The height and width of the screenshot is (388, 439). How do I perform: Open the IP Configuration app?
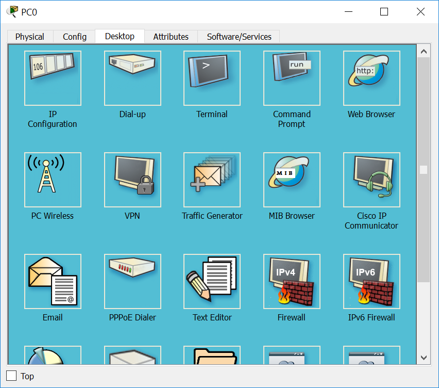(x=53, y=78)
